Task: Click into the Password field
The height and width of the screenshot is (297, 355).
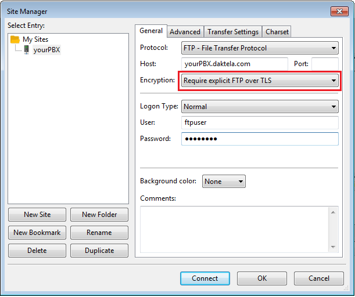Action: click(260, 139)
